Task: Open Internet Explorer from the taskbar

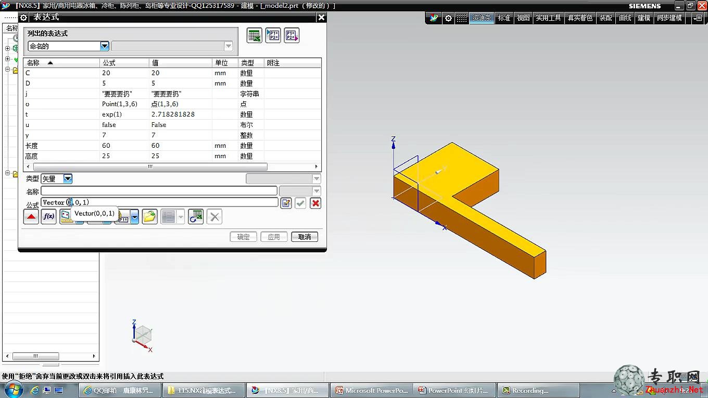Action: click(35, 390)
